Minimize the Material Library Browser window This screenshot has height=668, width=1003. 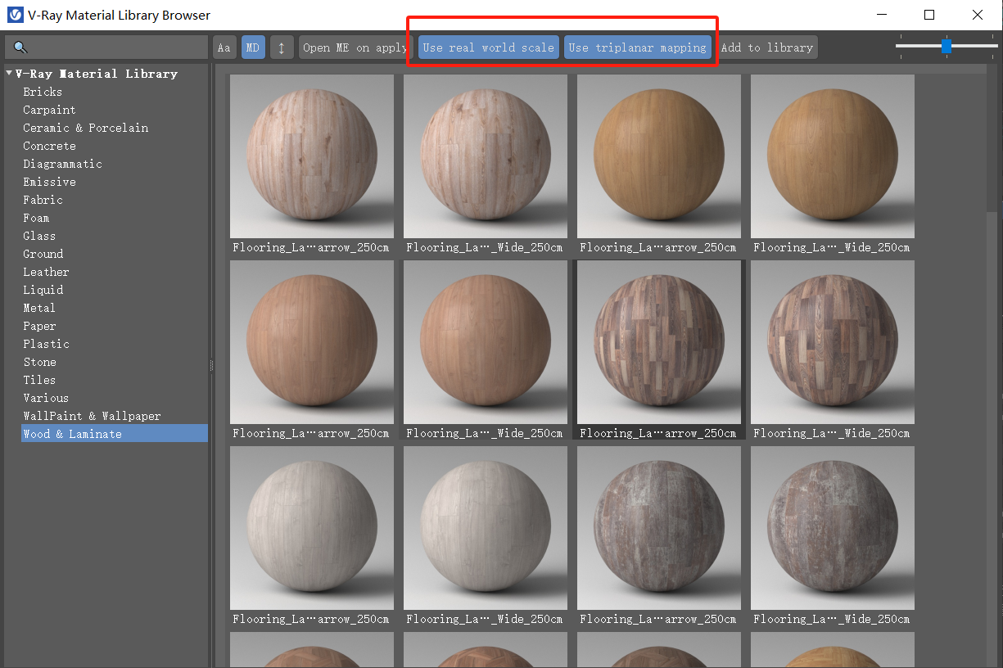pyautogui.click(x=882, y=15)
